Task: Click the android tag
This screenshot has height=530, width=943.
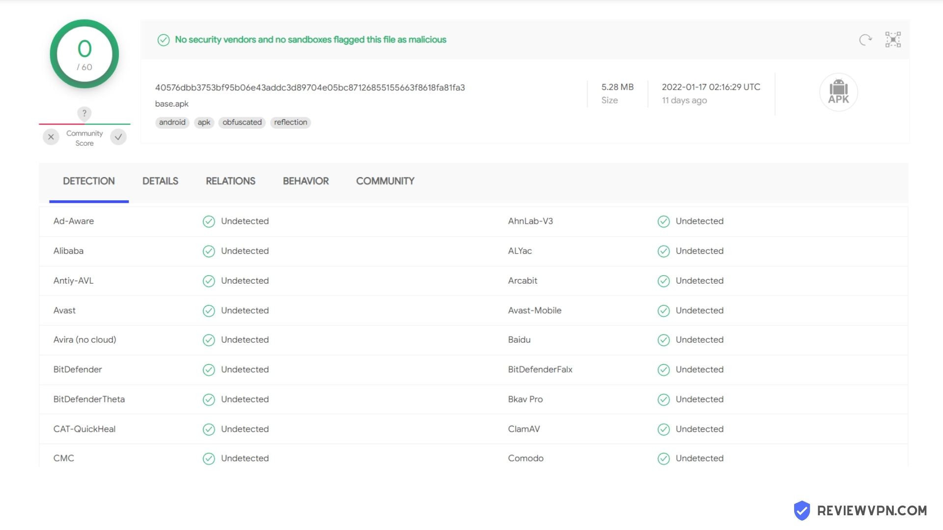Action: point(172,122)
